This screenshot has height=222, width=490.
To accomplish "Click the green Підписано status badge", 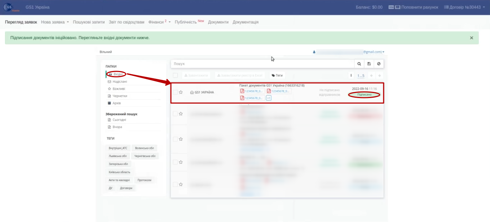I will [364, 94].
